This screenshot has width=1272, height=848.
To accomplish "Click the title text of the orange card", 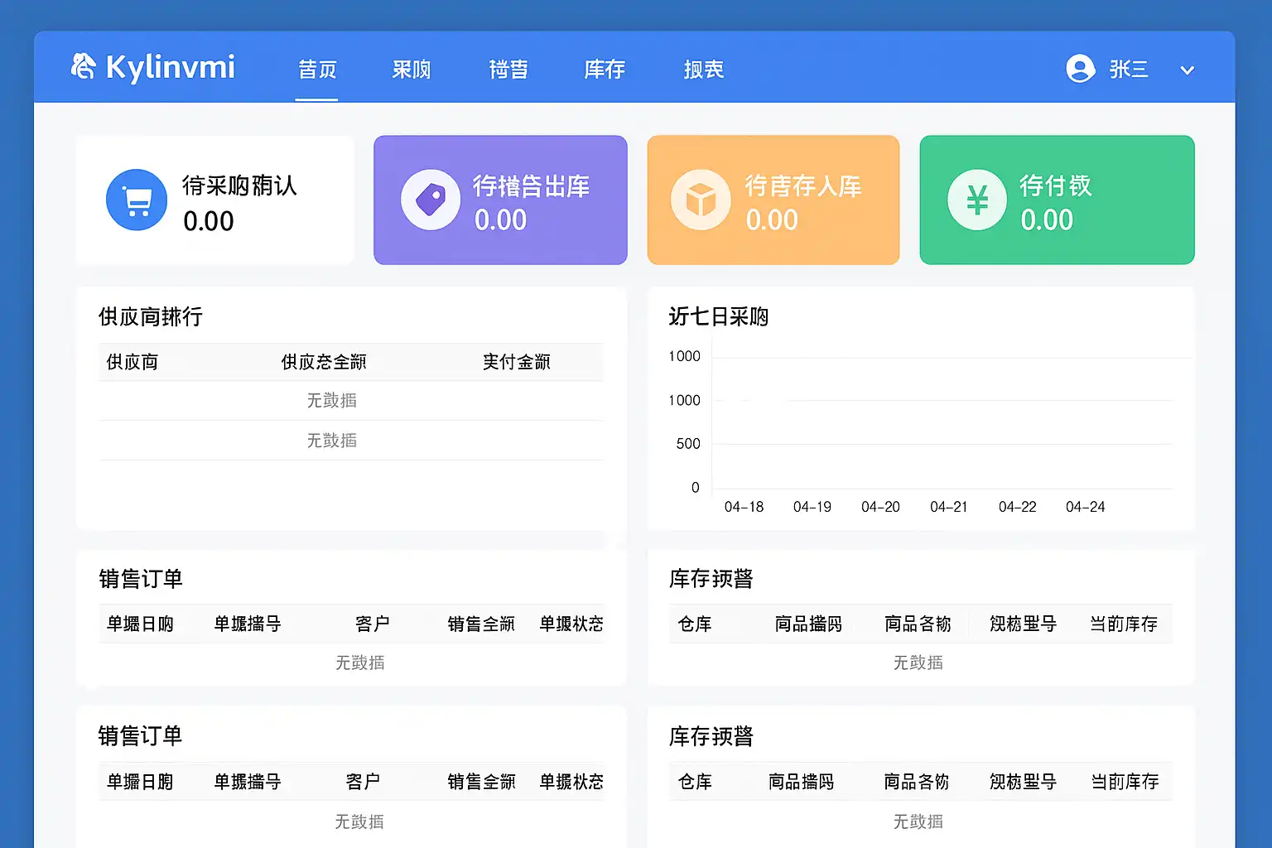I will (803, 186).
